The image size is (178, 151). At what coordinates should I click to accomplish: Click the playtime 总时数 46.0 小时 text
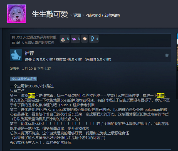pyautogui.click(x=69, y=59)
